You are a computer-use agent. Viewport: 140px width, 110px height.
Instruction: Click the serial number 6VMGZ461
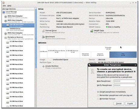coord(110,13)
